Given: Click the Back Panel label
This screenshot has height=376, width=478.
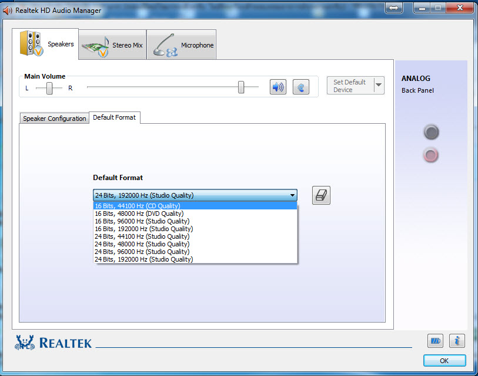Looking at the screenshot, I should [417, 90].
